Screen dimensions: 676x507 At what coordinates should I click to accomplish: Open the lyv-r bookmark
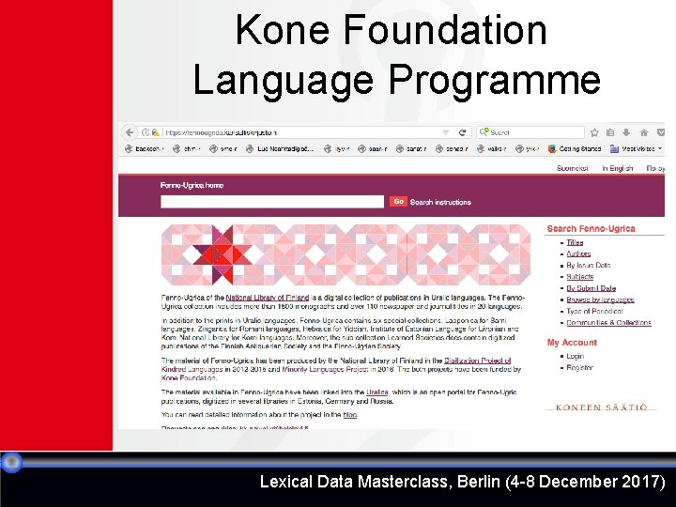tap(337, 148)
